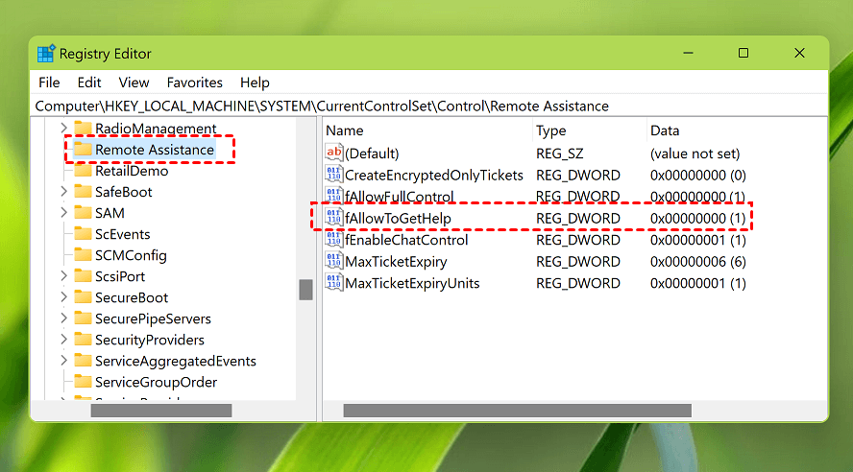Viewport: 853px width, 472px height.
Task: Click the tree pane vertical scrollbar thumb
Action: pyautogui.click(x=305, y=289)
